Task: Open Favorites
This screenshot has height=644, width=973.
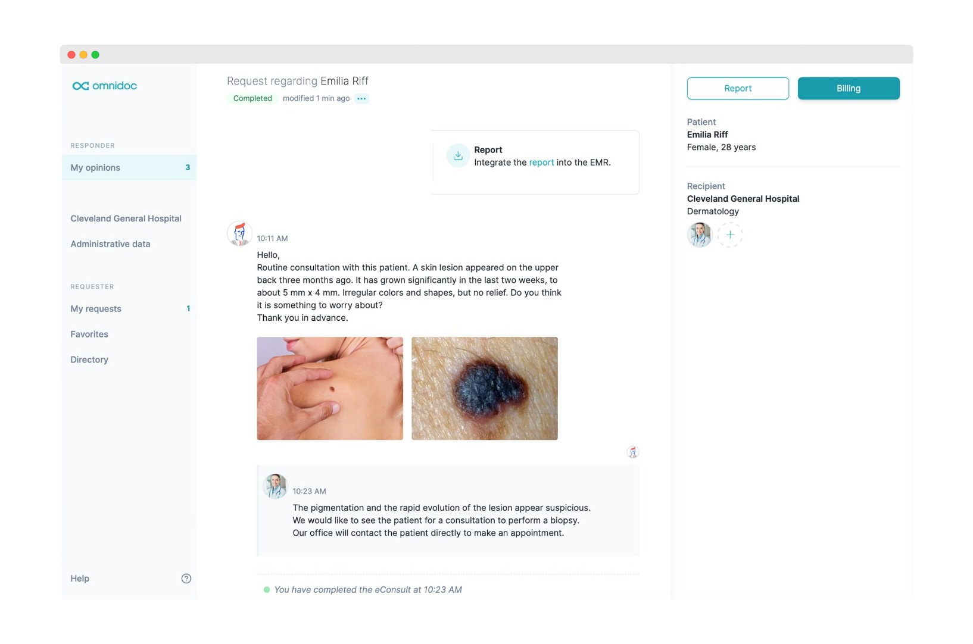Action: (x=89, y=334)
